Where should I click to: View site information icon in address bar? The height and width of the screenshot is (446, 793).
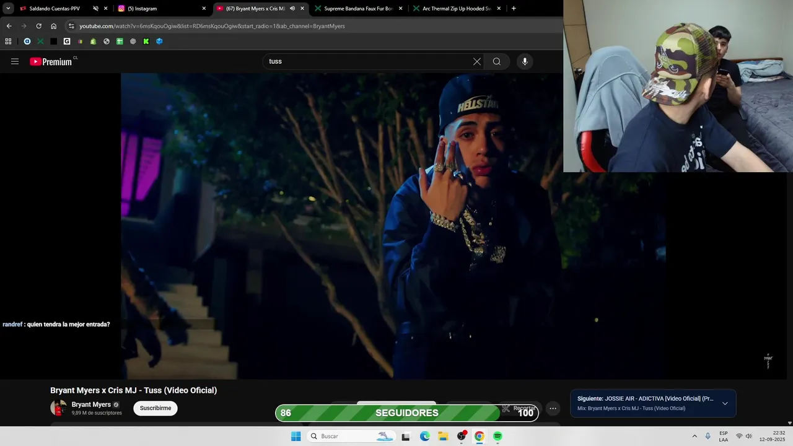coord(71,26)
